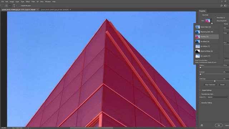Open the workspace switcher icon
Screen dimensions: 229x129
pos(225,6)
